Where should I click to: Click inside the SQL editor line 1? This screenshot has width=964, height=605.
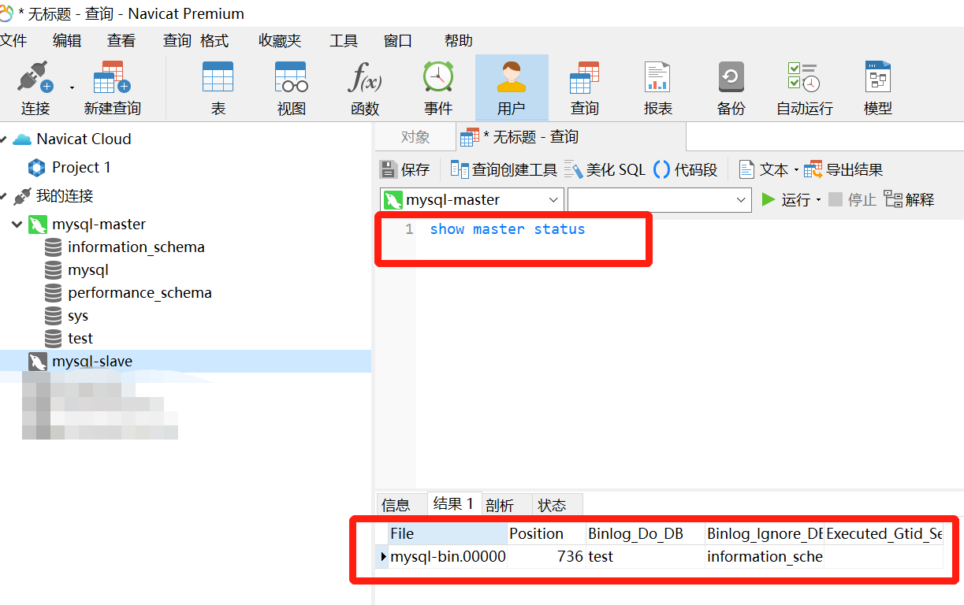tap(508, 229)
